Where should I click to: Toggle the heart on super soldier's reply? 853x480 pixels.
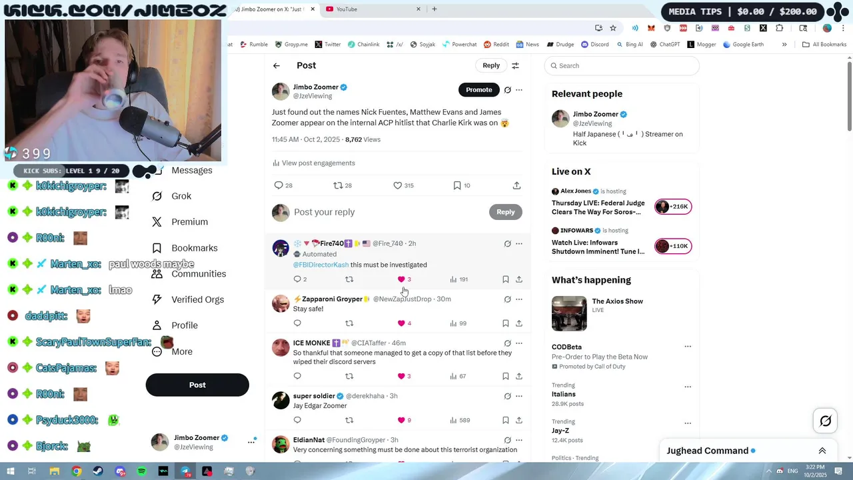tap(401, 420)
